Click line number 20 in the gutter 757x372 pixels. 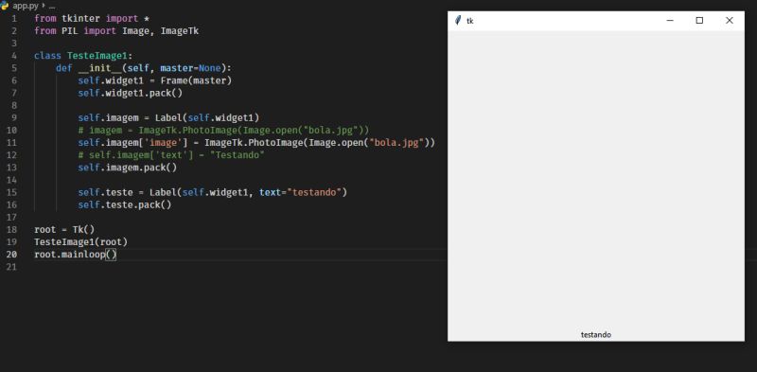[11, 254]
